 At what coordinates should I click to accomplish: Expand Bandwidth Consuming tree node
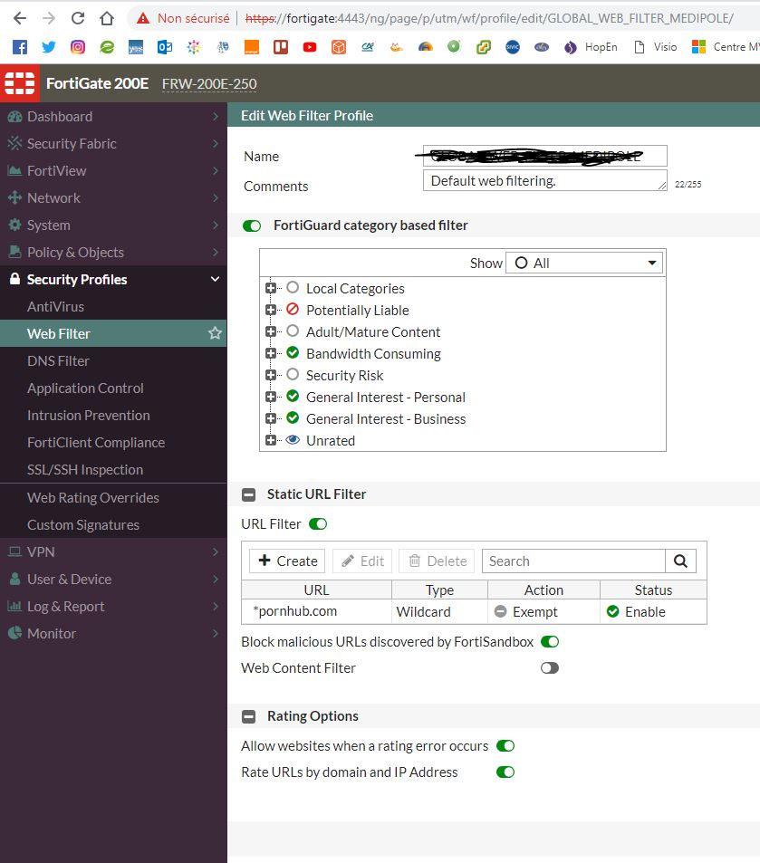(271, 353)
